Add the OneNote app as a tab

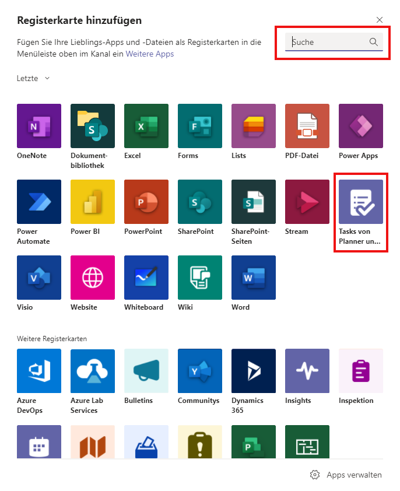tap(39, 126)
